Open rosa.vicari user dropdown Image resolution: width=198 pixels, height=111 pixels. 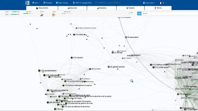coord(149,3)
